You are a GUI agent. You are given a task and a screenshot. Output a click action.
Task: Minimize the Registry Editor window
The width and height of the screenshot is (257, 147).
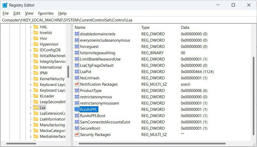click(218, 5)
